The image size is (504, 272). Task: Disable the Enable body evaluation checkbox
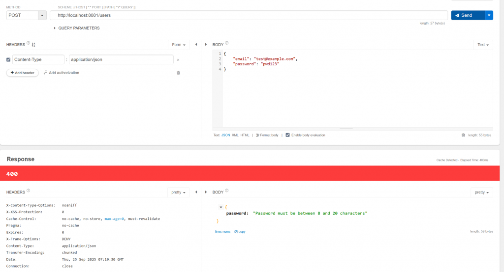pyautogui.click(x=287, y=135)
